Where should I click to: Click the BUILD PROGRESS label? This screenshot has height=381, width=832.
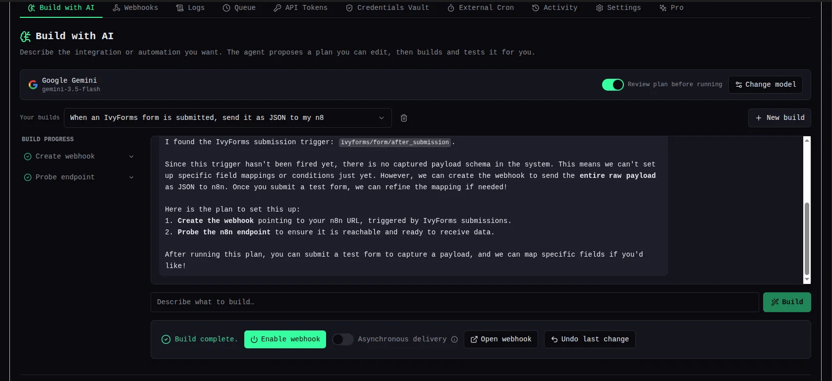tap(48, 139)
